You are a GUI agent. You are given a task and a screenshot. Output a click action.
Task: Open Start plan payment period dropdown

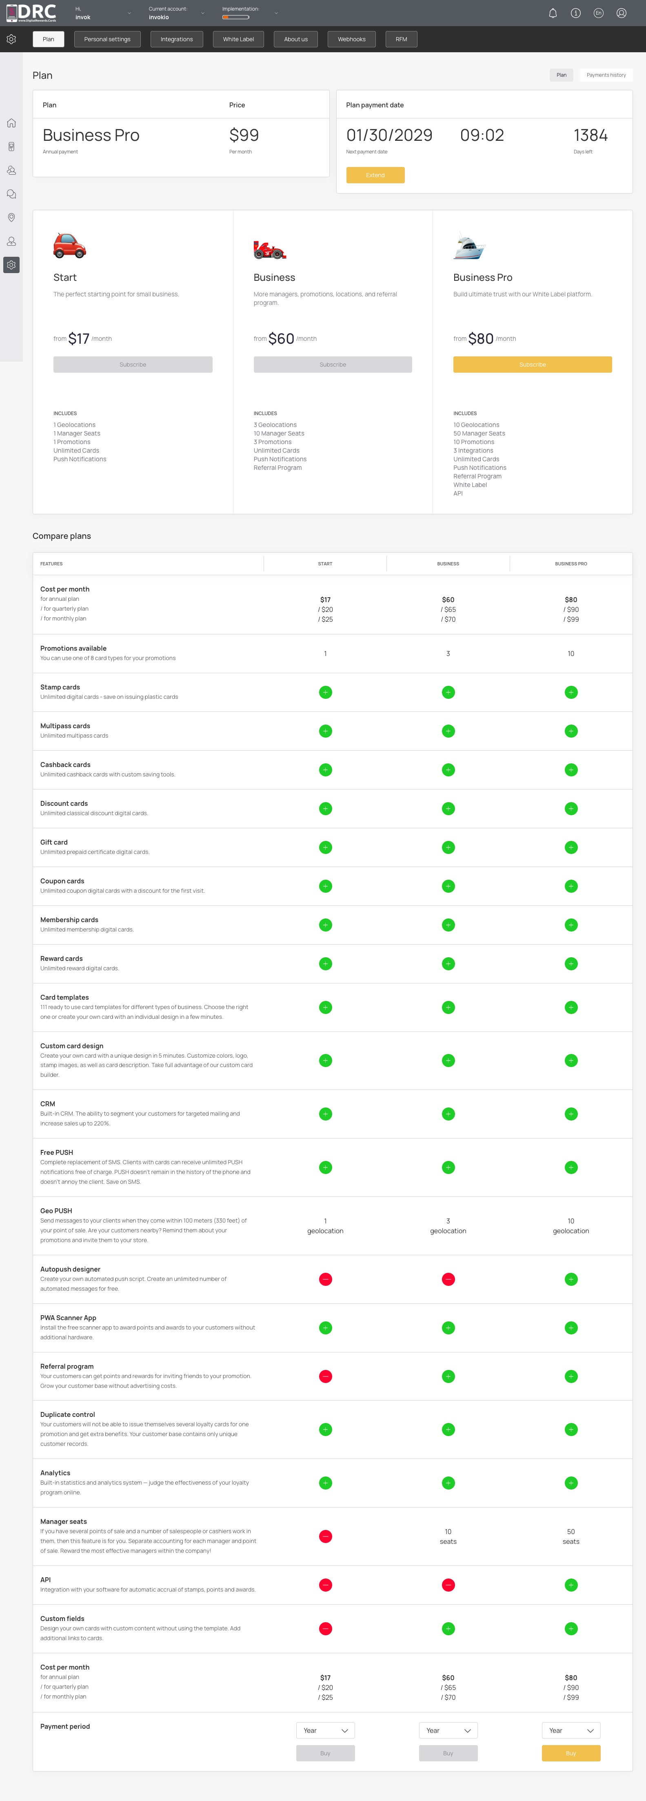(x=325, y=1730)
